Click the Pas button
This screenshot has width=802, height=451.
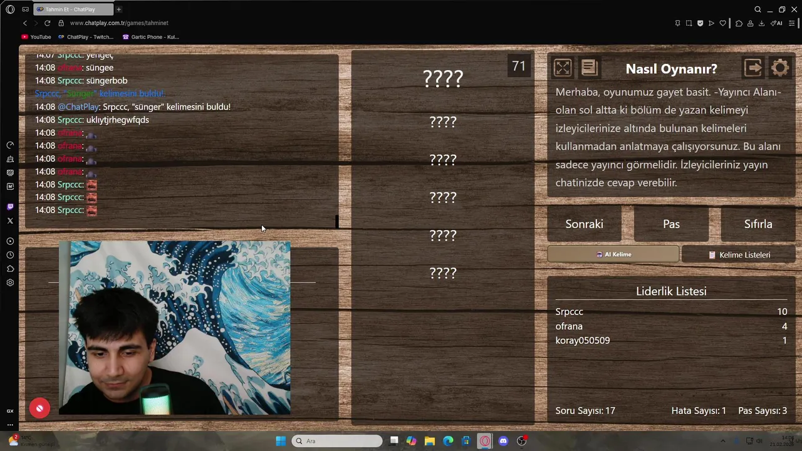pyautogui.click(x=671, y=224)
